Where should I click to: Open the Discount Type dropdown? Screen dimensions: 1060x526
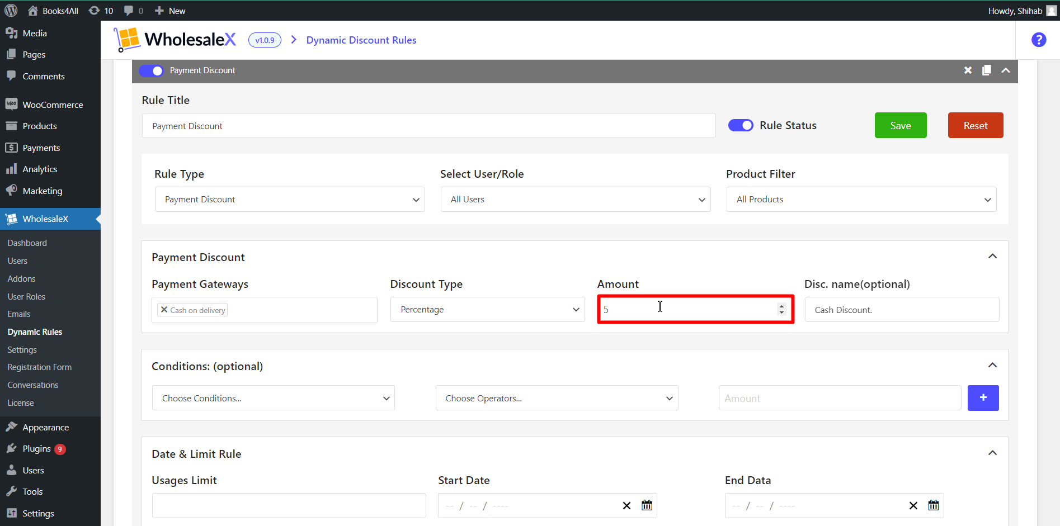pos(487,310)
